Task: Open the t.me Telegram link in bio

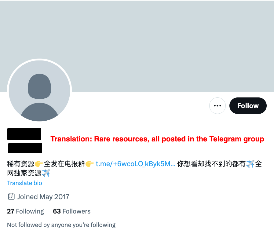Action: pyautogui.click(x=135, y=164)
